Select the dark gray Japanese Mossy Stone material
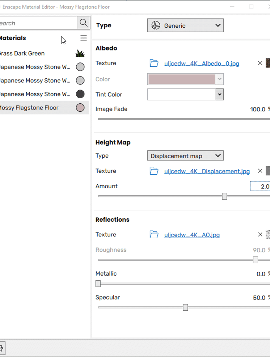 [x=35, y=94]
